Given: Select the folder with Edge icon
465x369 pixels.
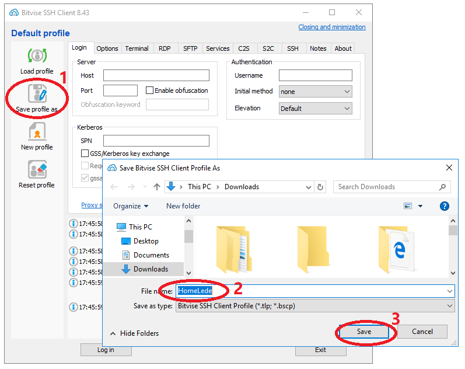Looking at the screenshot, I should 396,249.
